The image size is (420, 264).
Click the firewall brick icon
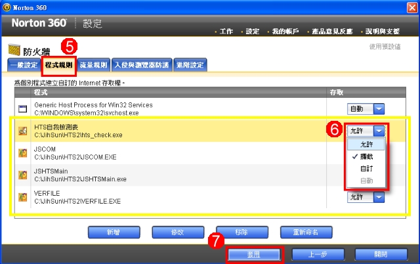[14, 50]
